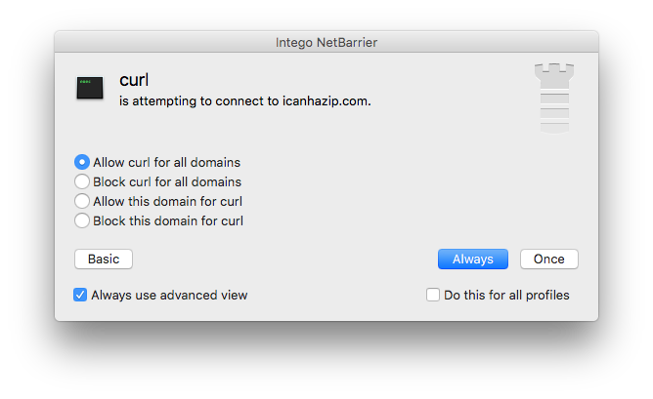Screen dimensions: 653x399
Task: Click the icanhazip.com connection message text
Action: point(244,101)
